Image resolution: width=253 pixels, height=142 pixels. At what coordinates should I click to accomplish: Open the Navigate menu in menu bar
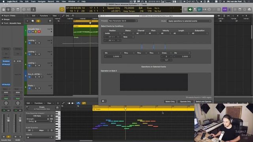pos(42,2)
